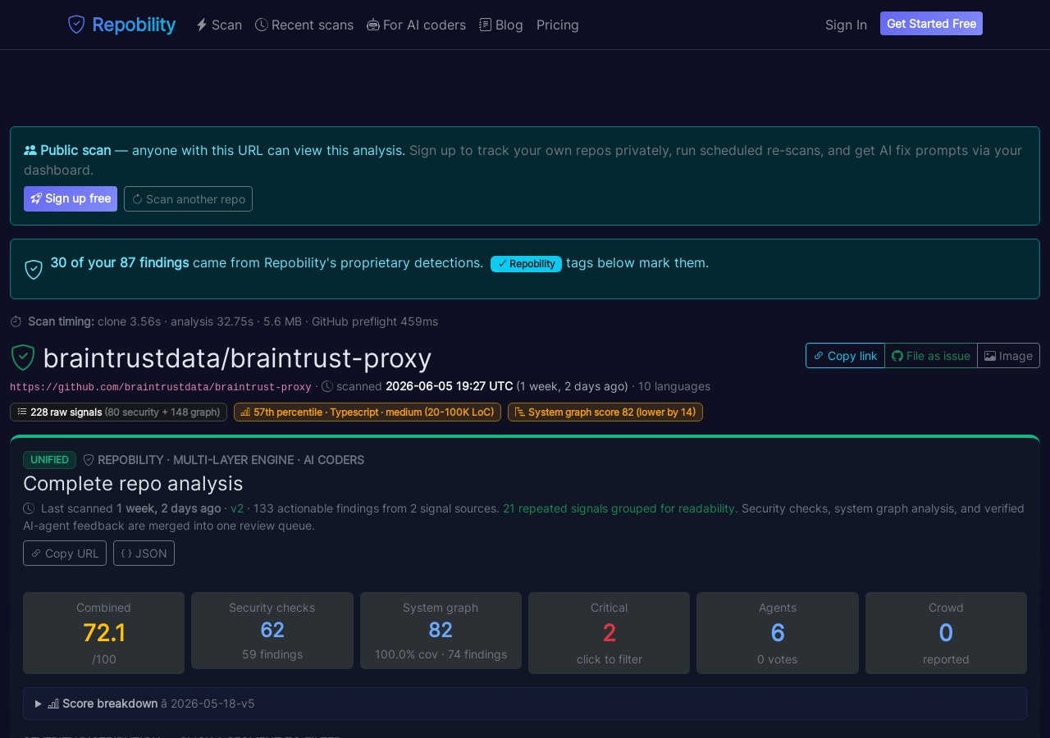Click the Public scan people icon
The image size is (1050, 738).
coord(30,150)
